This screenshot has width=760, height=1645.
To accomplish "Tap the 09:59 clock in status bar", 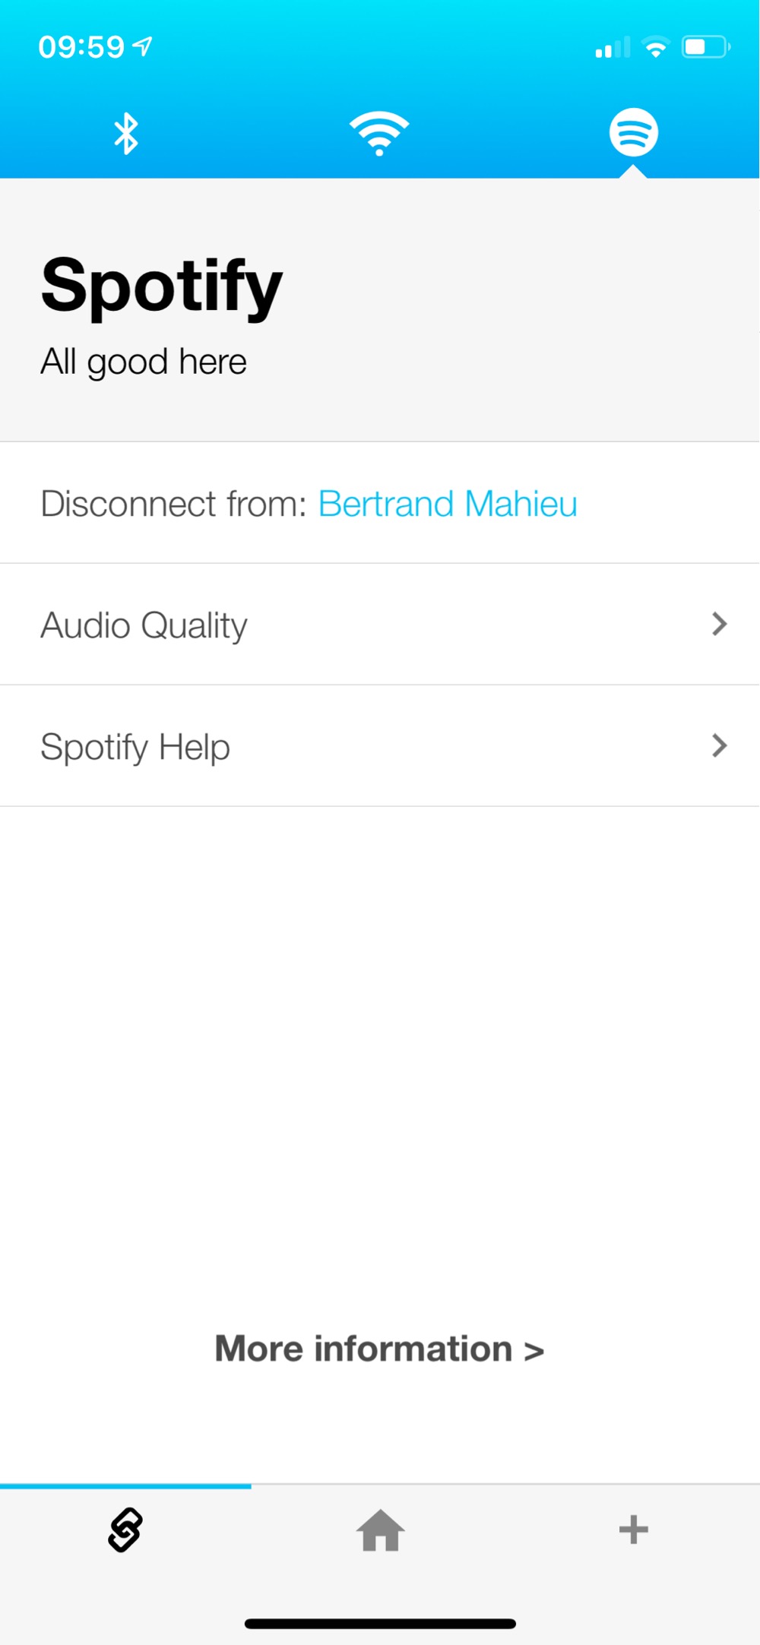I will click(81, 47).
